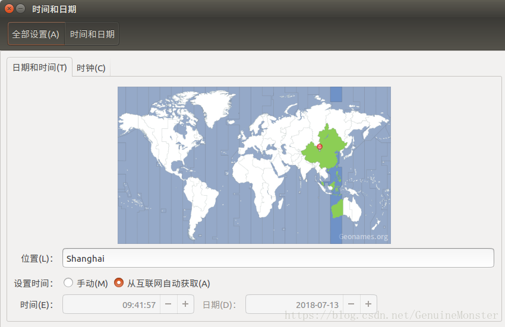This screenshot has height=327, width=505.
Task: Click the 时间和日期 breadcrumb button
Action: coord(92,34)
